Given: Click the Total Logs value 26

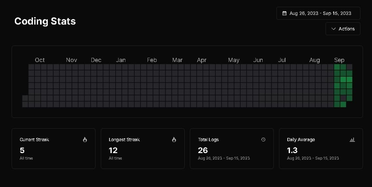Looking at the screenshot, I should (203, 150).
